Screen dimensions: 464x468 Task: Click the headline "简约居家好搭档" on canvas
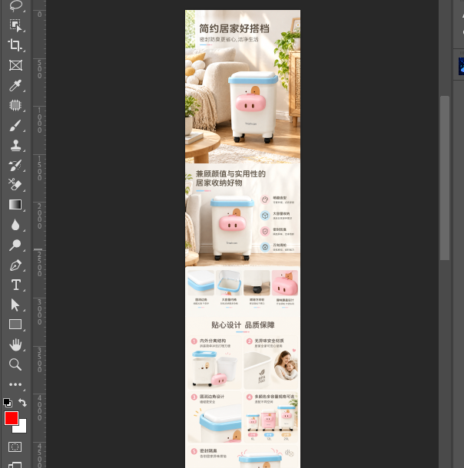[234, 28]
